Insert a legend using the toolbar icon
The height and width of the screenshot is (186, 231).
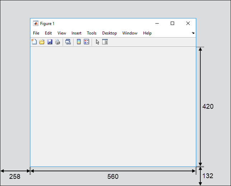click(86, 42)
